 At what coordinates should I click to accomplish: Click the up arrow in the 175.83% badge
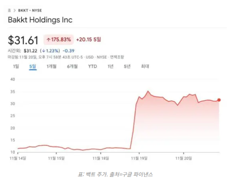tap(48, 40)
